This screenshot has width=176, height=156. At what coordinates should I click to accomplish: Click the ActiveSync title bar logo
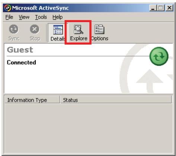point(7,8)
